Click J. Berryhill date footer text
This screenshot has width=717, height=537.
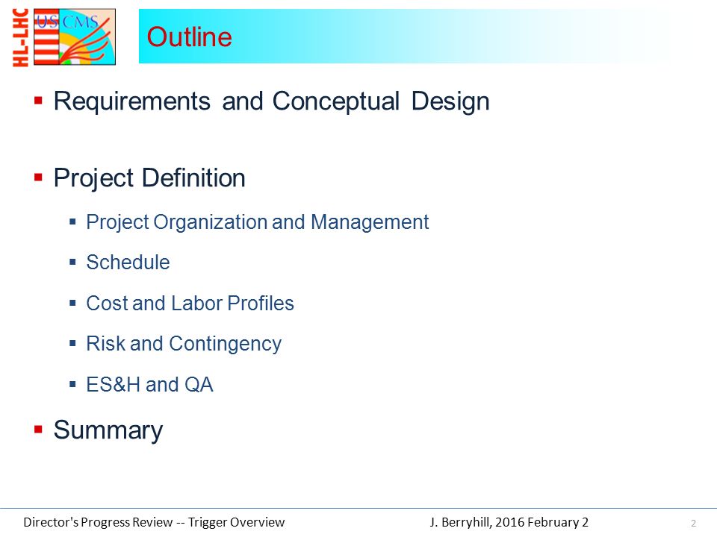[x=509, y=522]
